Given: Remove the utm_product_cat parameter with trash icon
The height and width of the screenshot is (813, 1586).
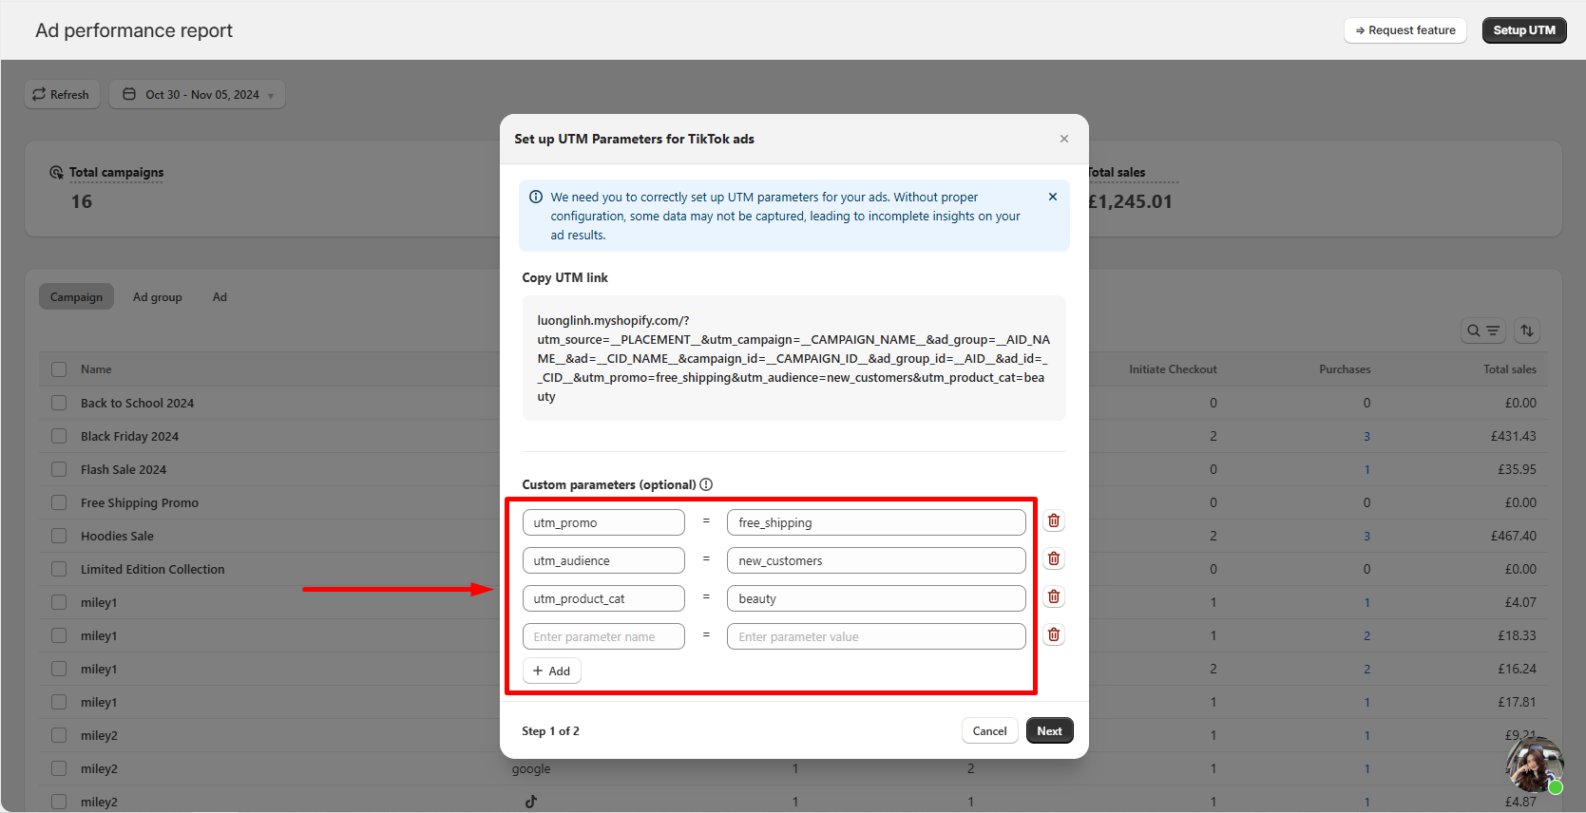Looking at the screenshot, I should point(1053,597).
